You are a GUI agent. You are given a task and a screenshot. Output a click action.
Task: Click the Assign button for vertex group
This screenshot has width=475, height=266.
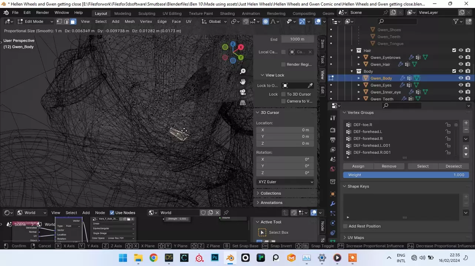pos(358,166)
